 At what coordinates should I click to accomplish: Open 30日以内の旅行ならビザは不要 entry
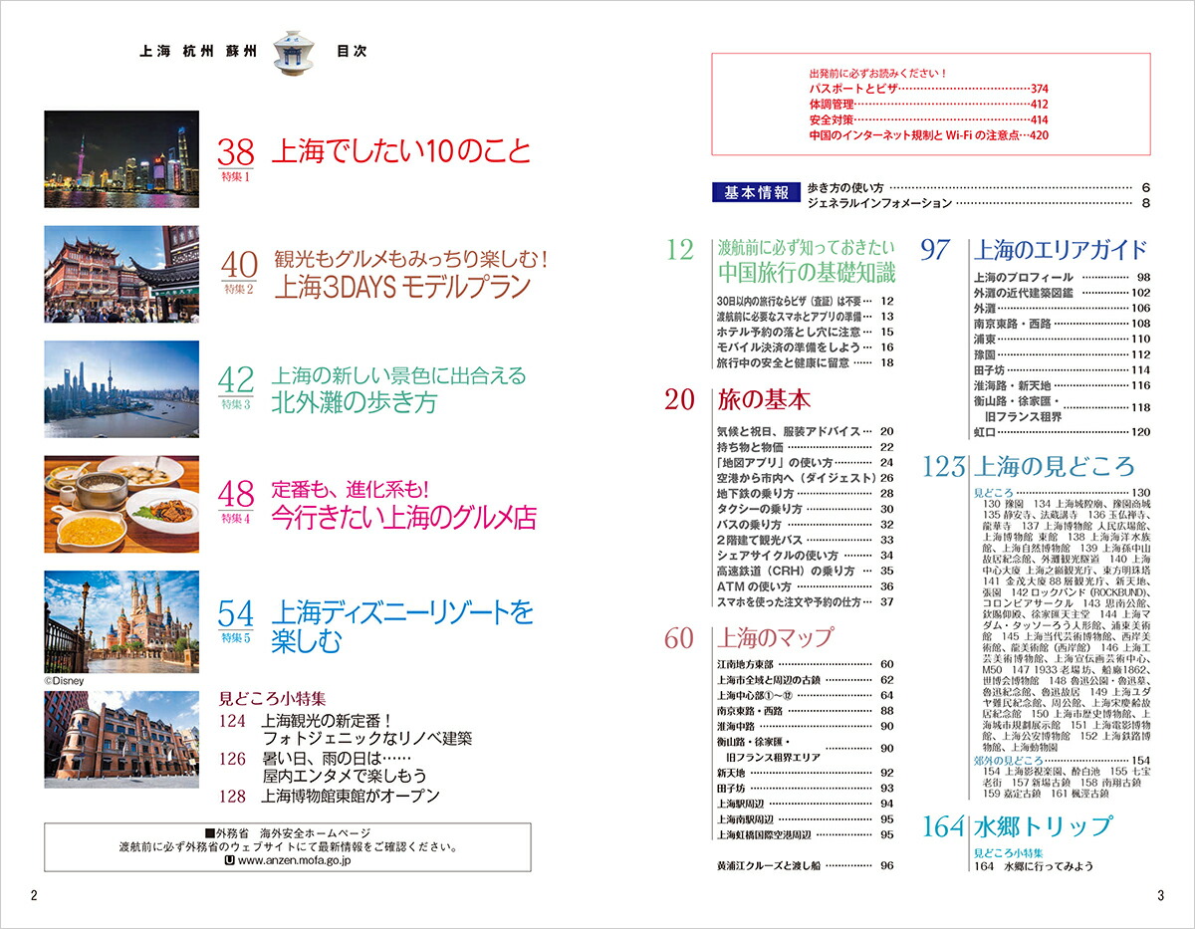tap(805, 301)
